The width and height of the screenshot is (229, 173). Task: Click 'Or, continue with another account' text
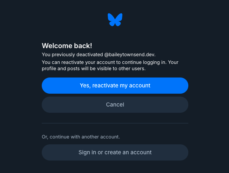(81, 137)
